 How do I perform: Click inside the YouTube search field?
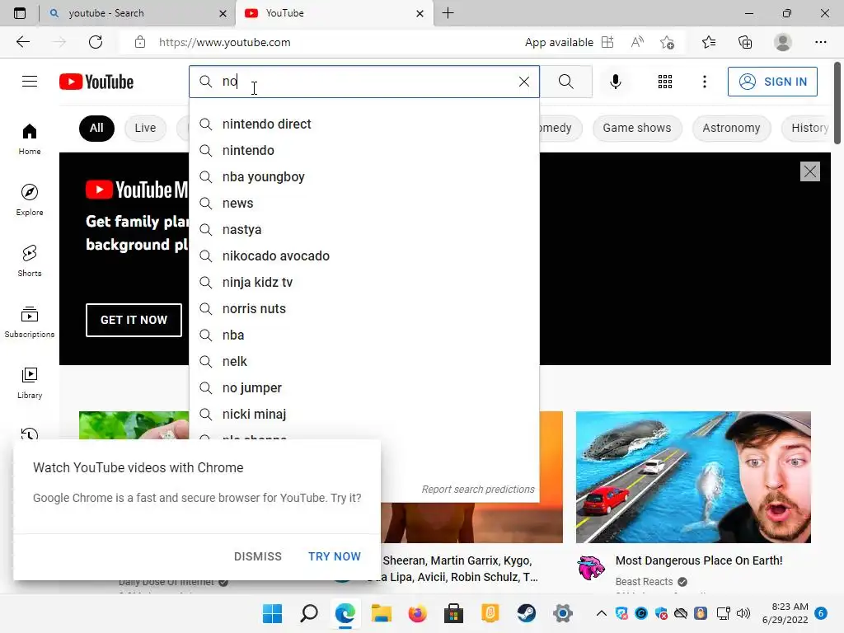[x=366, y=82]
